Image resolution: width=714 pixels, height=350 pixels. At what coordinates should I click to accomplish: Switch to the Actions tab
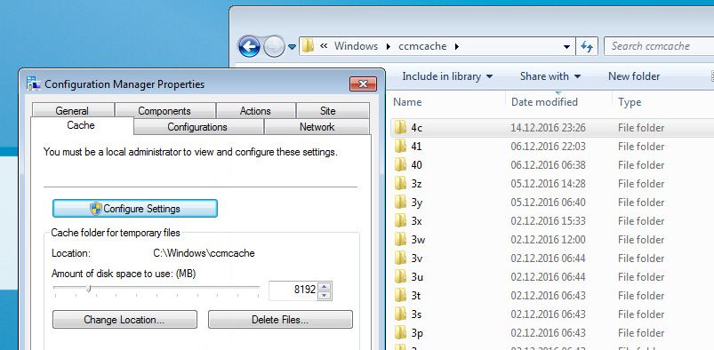coord(255,111)
